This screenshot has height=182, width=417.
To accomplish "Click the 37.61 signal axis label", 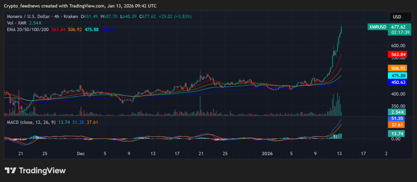I will pos(396,125).
